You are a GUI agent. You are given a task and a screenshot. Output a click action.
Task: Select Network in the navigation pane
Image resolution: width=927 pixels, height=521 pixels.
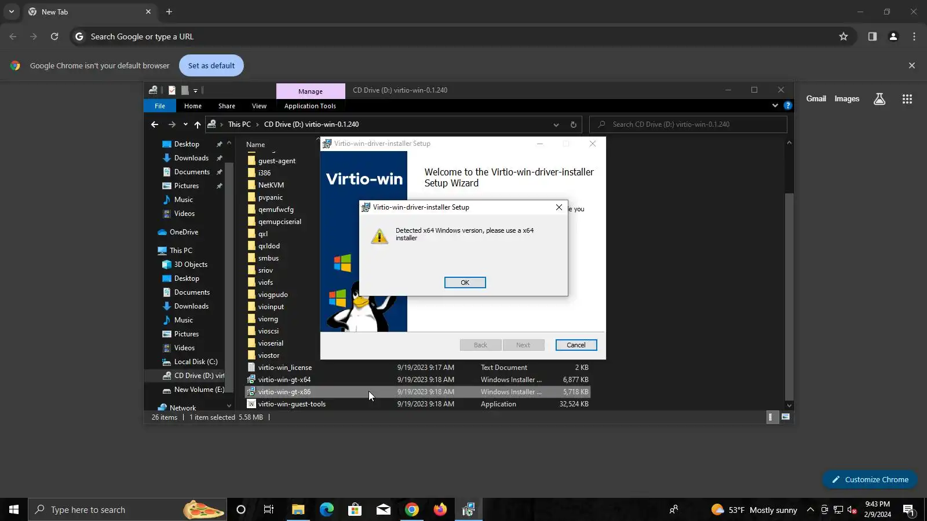coord(183,408)
